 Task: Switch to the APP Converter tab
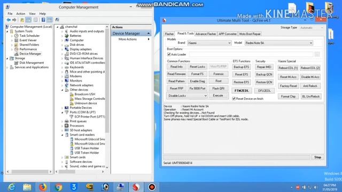228,34
